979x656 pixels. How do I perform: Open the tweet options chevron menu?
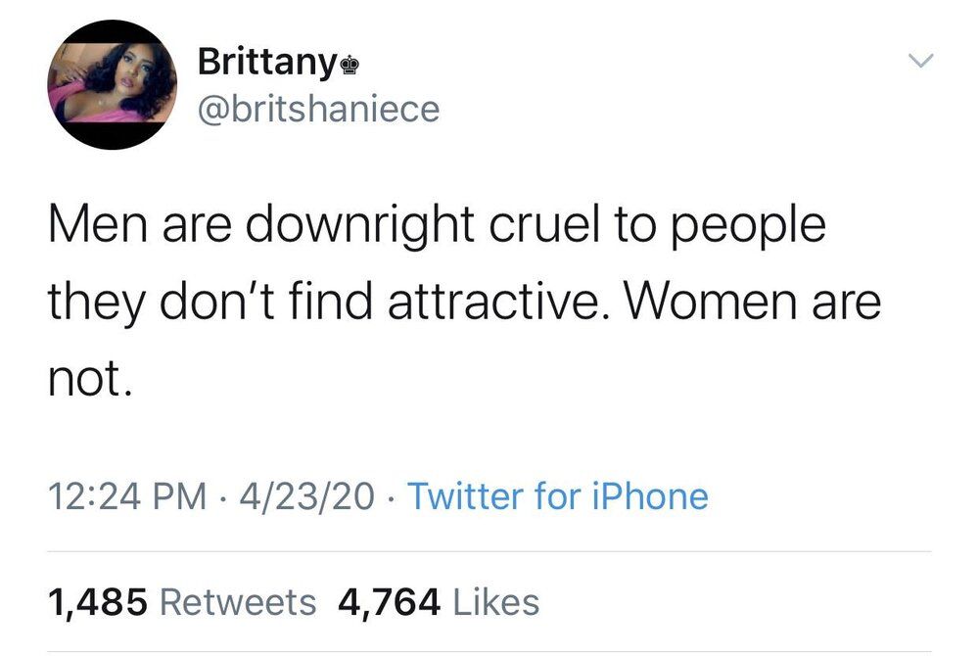920,61
